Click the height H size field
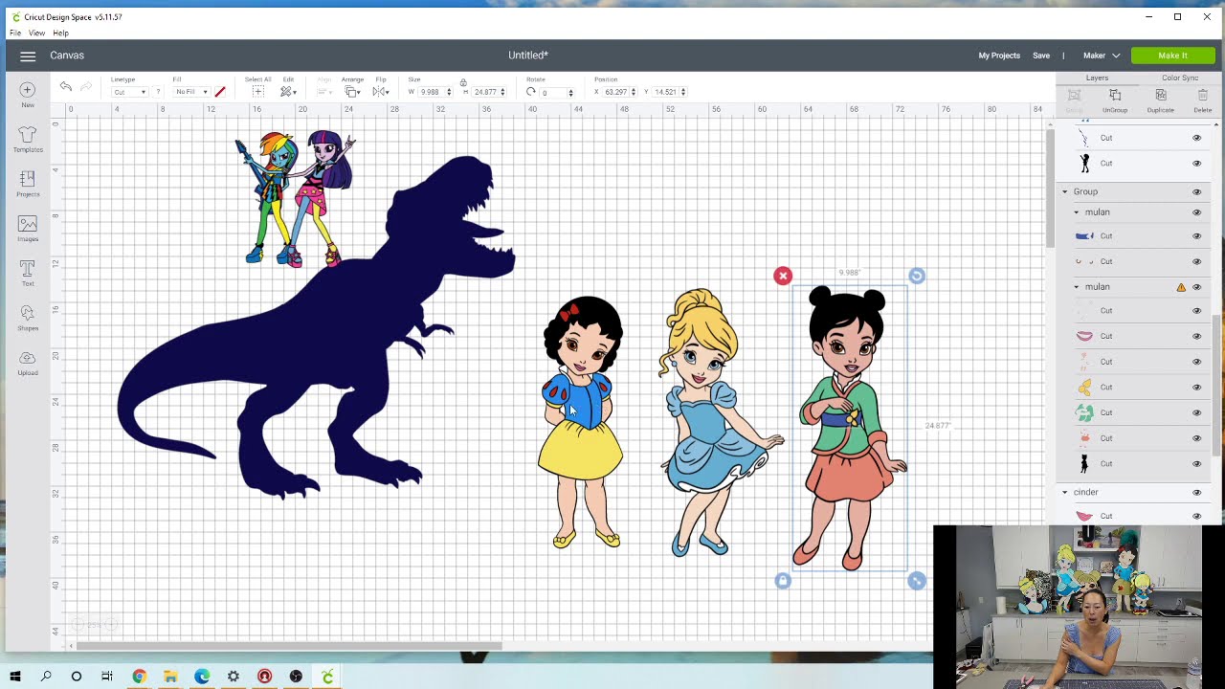Screen dimensions: 1225x689 point(485,92)
